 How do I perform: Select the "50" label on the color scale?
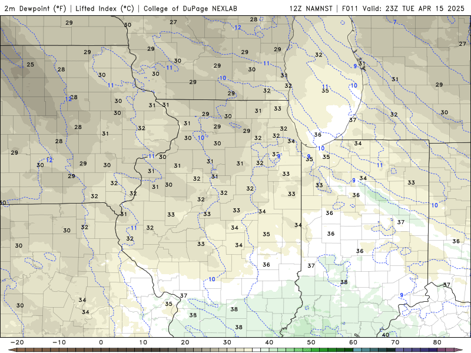pos(311,342)
